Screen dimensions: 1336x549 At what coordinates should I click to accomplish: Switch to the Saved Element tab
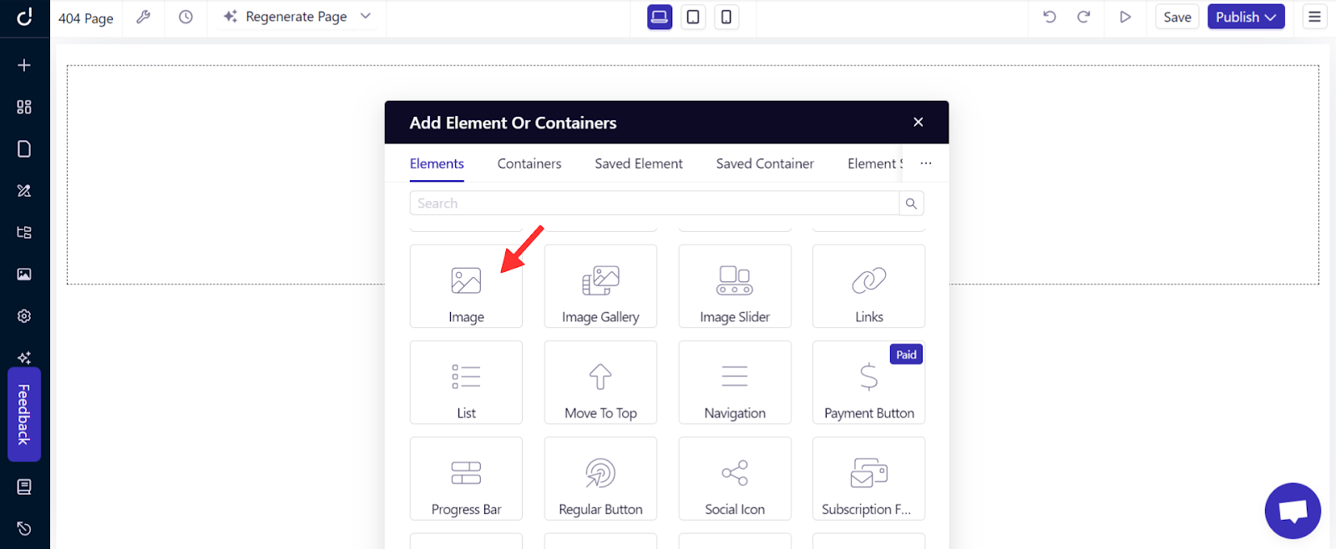click(639, 164)
